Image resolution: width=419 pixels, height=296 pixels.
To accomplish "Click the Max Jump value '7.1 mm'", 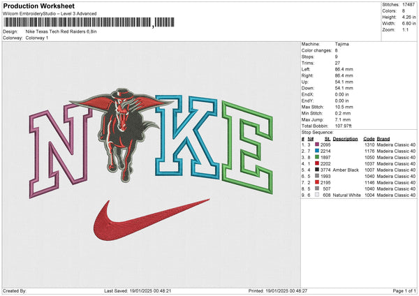I will coord(343,119).
